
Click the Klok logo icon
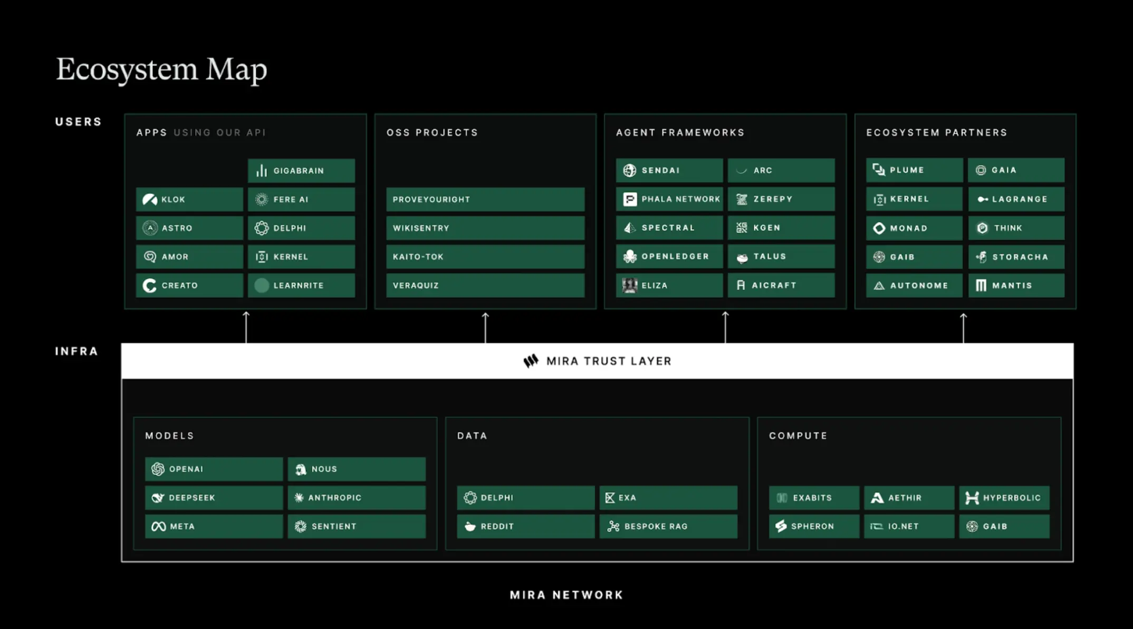[150, 200]
